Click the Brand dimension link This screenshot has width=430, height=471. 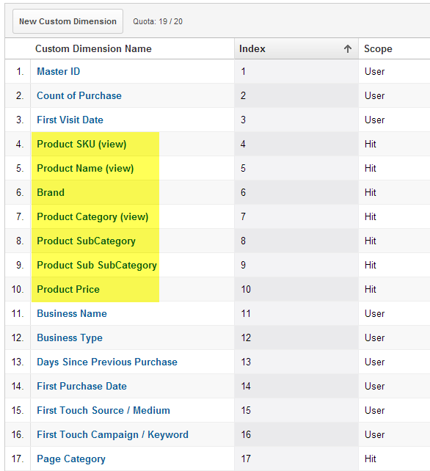pyautogui.click(x=51, y=192)
